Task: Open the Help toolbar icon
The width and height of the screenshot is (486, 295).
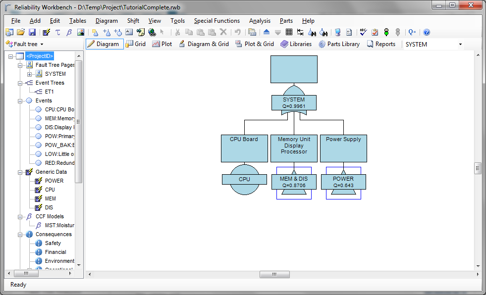Action: 426,32
